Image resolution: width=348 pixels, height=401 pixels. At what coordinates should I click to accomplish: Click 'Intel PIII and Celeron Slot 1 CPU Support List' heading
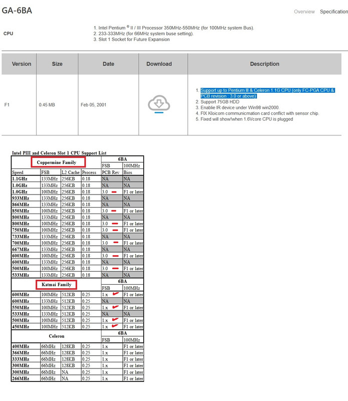(x=59, y=153)
